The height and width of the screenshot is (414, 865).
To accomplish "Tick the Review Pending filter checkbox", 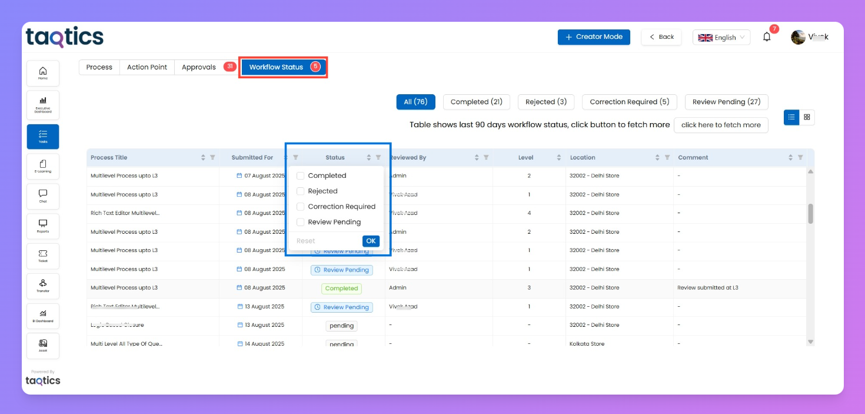I will (x=301, y=222).
